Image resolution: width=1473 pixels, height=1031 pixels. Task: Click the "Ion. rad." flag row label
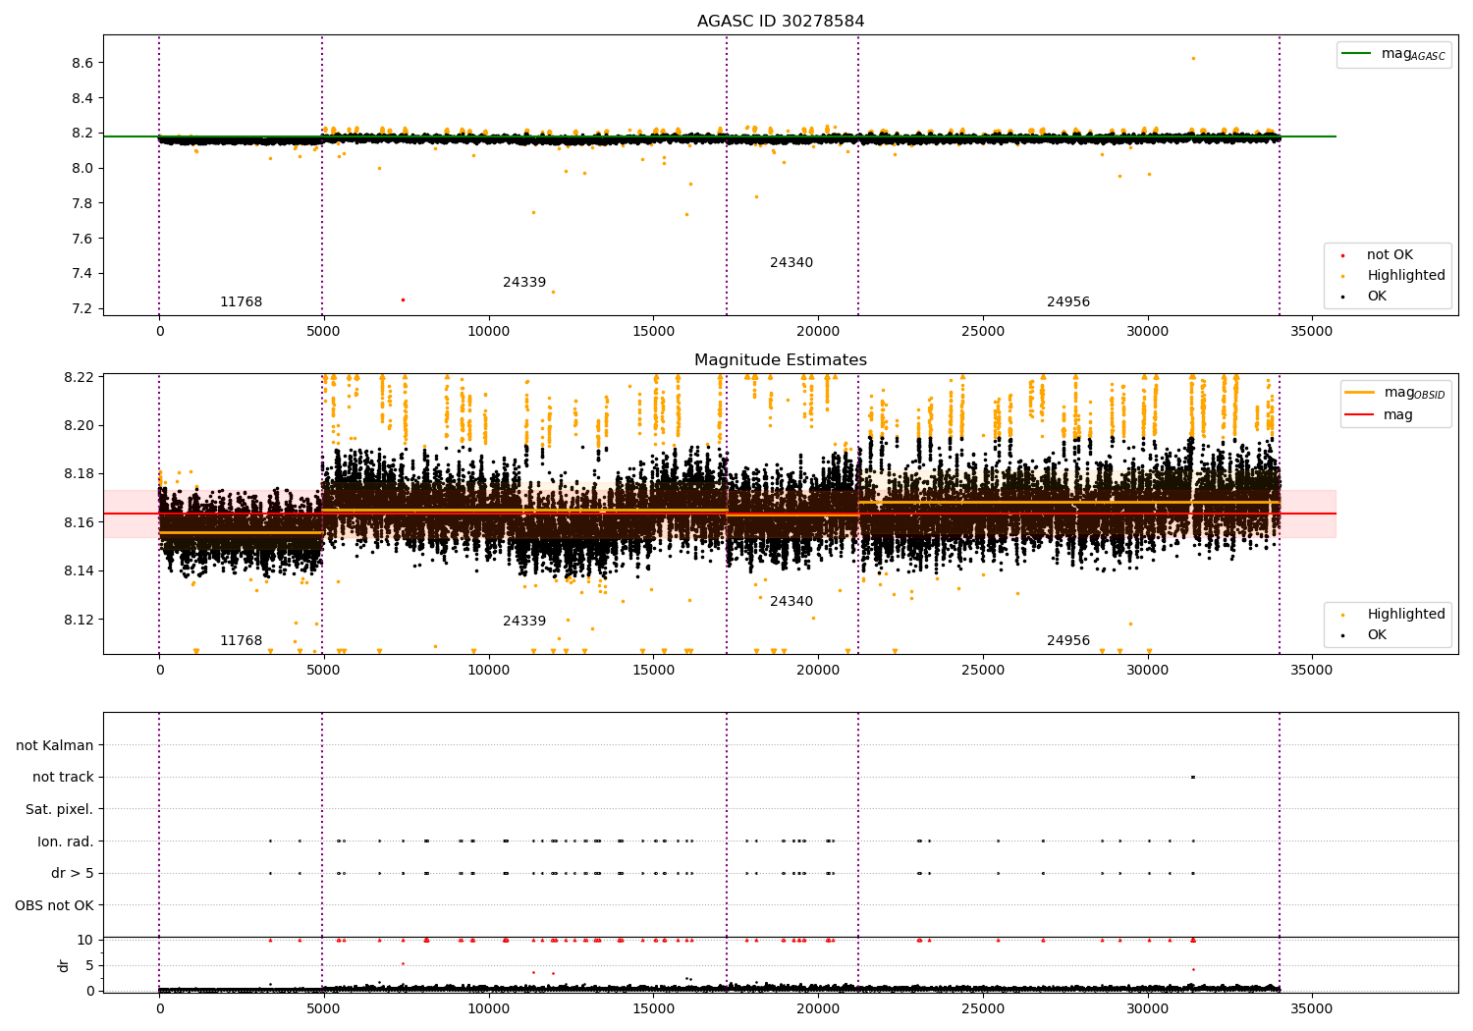tap(66, 842)
